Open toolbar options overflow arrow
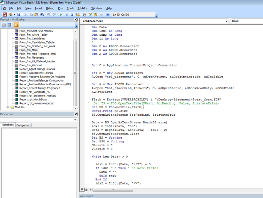263x198 pixels. (157, 16)
